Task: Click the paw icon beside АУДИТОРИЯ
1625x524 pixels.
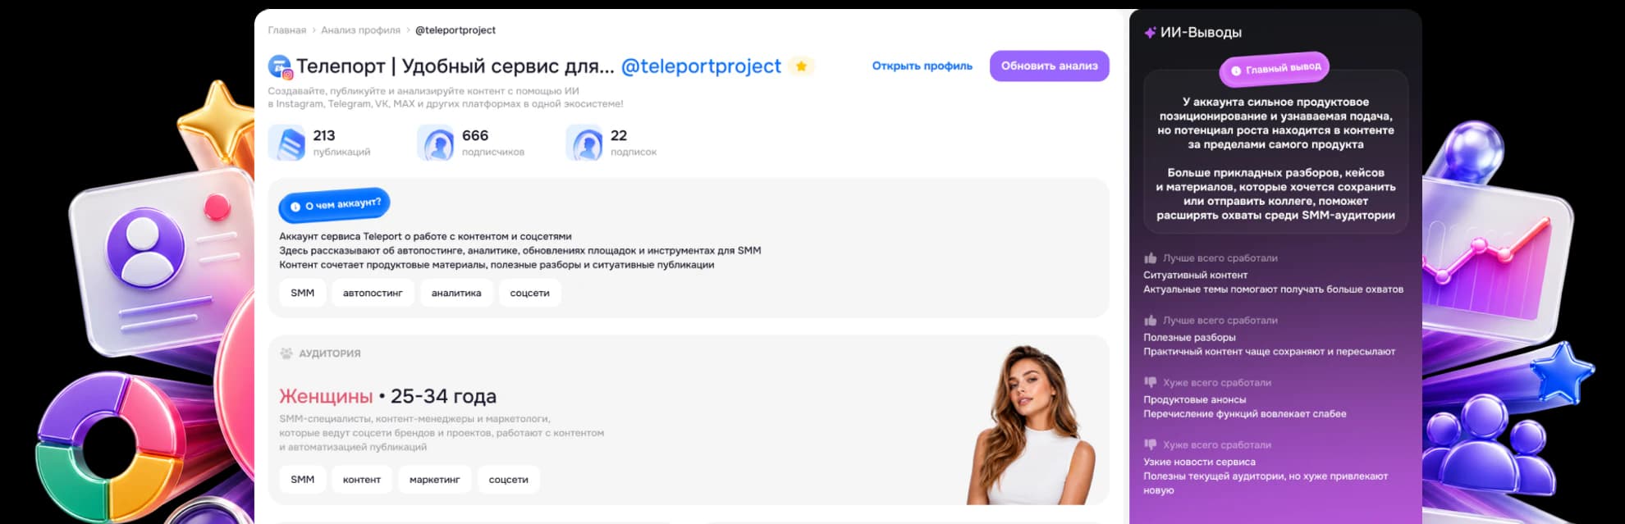Action: point(286,353)
